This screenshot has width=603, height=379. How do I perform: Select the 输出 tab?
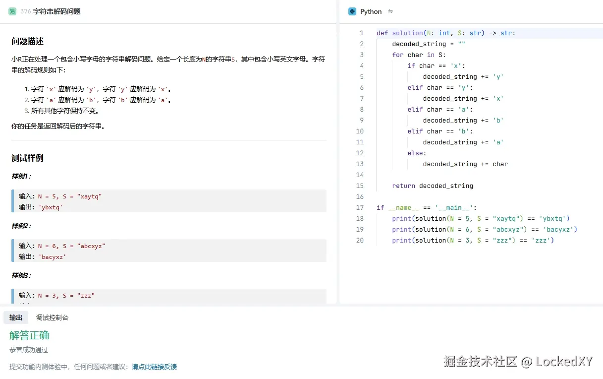coord(16,317)
